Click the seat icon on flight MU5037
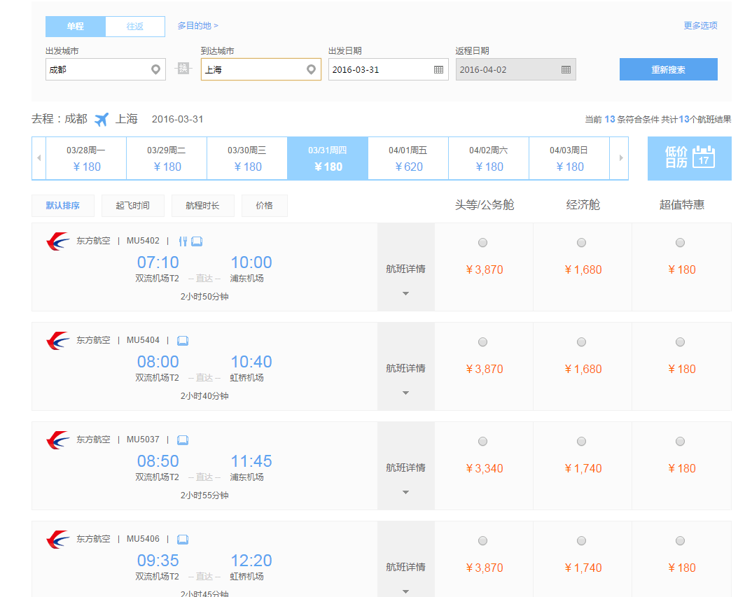The height and width of the screenshot is (597, 745). coord(183,440)
